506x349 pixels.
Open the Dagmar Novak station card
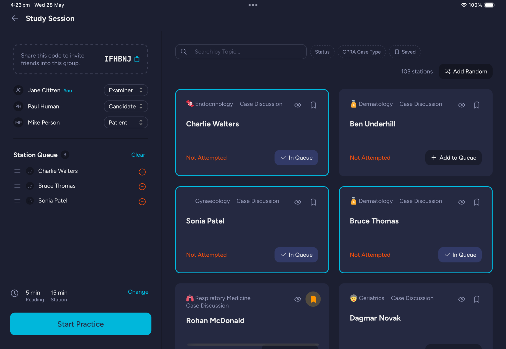point(416,316)
